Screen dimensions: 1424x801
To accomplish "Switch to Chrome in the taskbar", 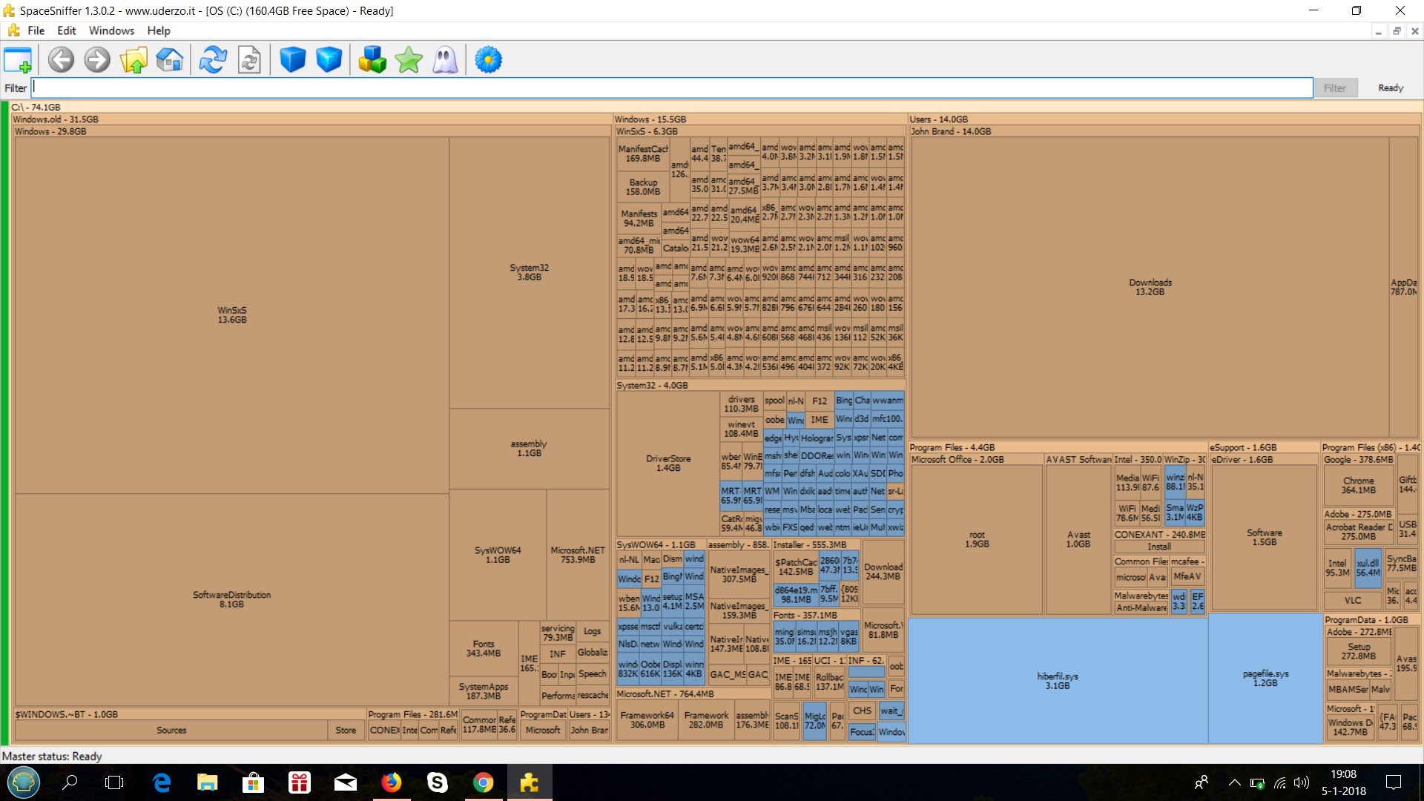I will pyautogui.click(x=483, y=782).
